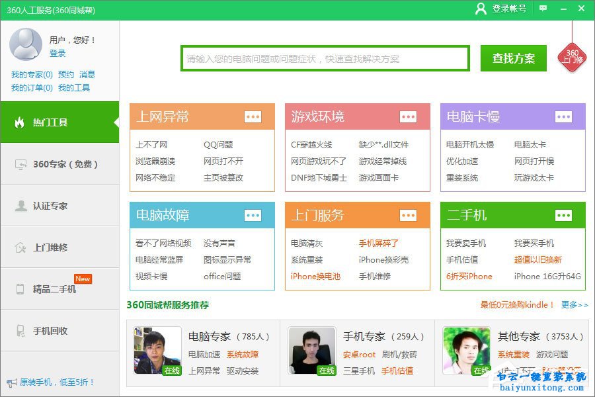Click the problem description input field
Screen dimensions: 595x397
tap(324, 58)
